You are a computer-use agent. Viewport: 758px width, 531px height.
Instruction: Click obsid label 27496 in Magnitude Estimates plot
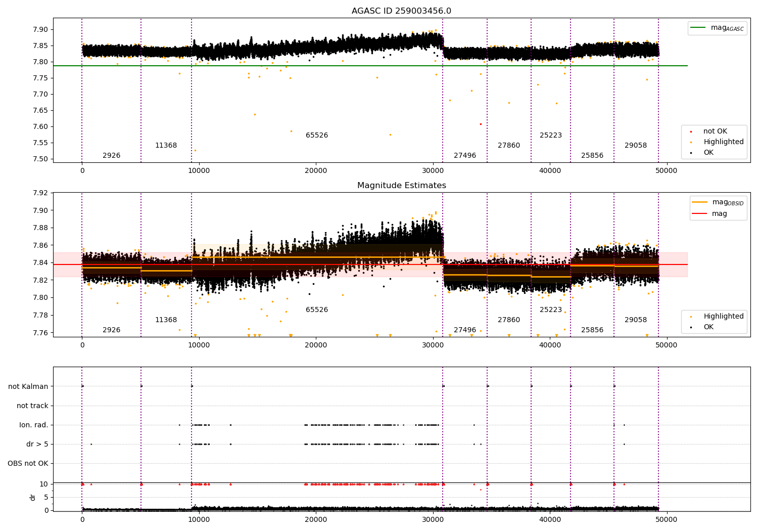pyautogui.click(x=465, y=330)
